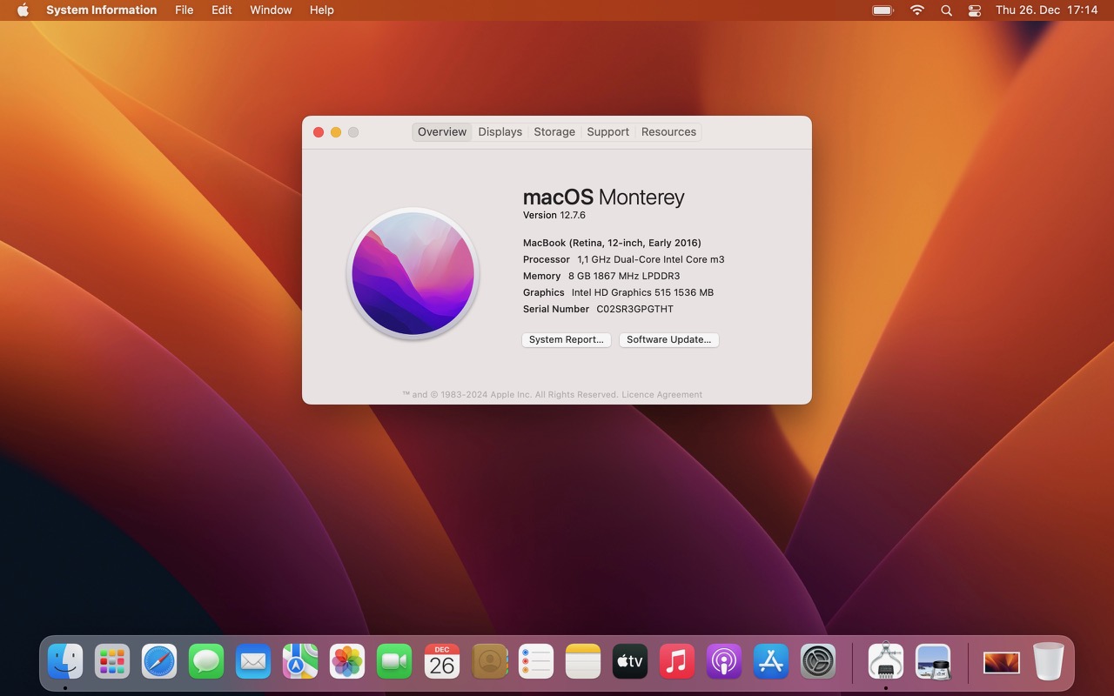This screenshot has width=1114, height=696.
Task: Click the Version 12.7.6 text
Action: (x=554, y=215)
